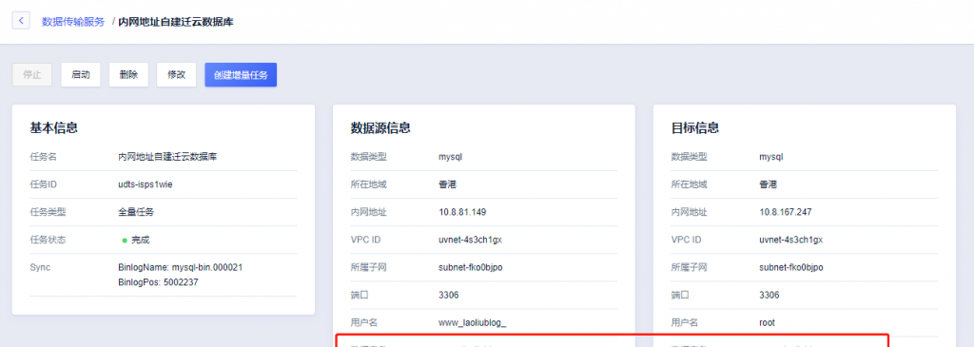Click the 修改 button
The width and height of the screenshot is (974, 347).
click(x=176, y=74)
